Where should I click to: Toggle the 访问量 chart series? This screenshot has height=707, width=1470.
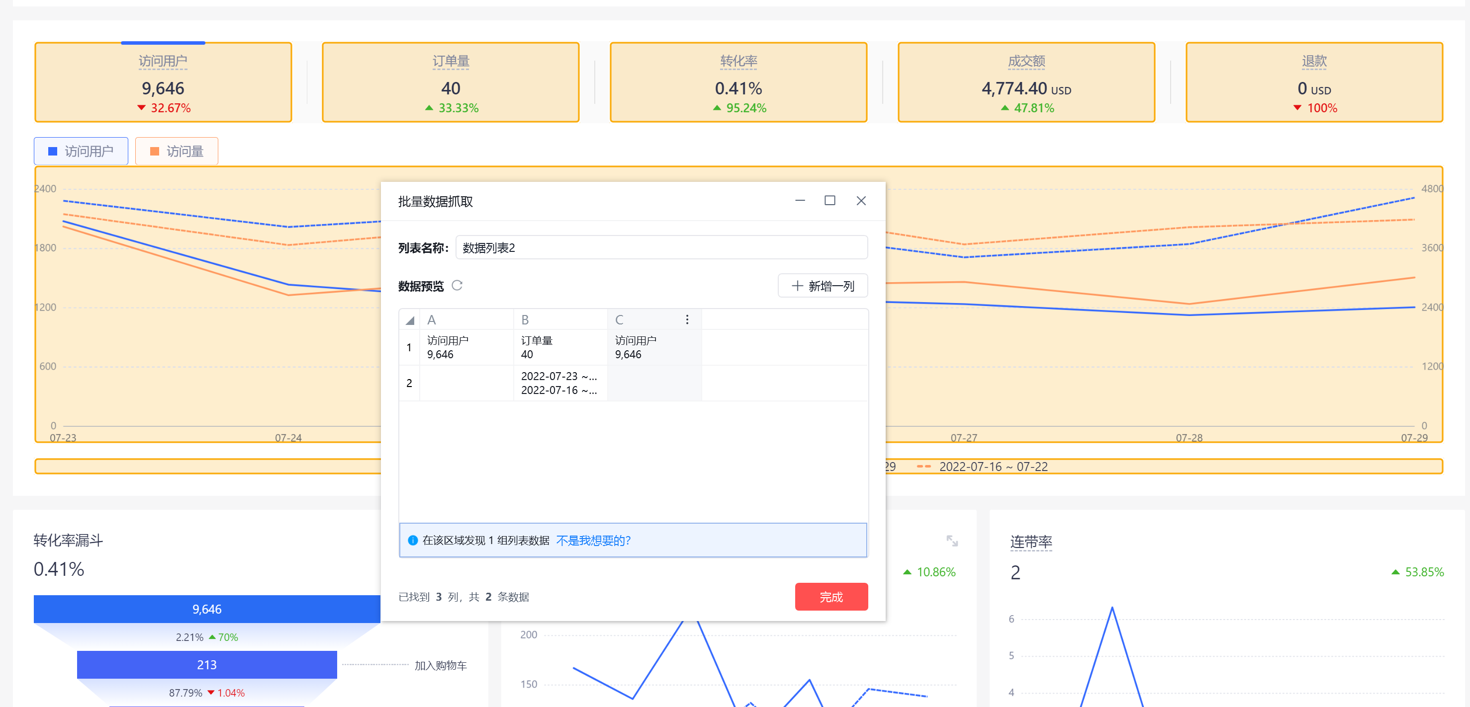point(177,151)
